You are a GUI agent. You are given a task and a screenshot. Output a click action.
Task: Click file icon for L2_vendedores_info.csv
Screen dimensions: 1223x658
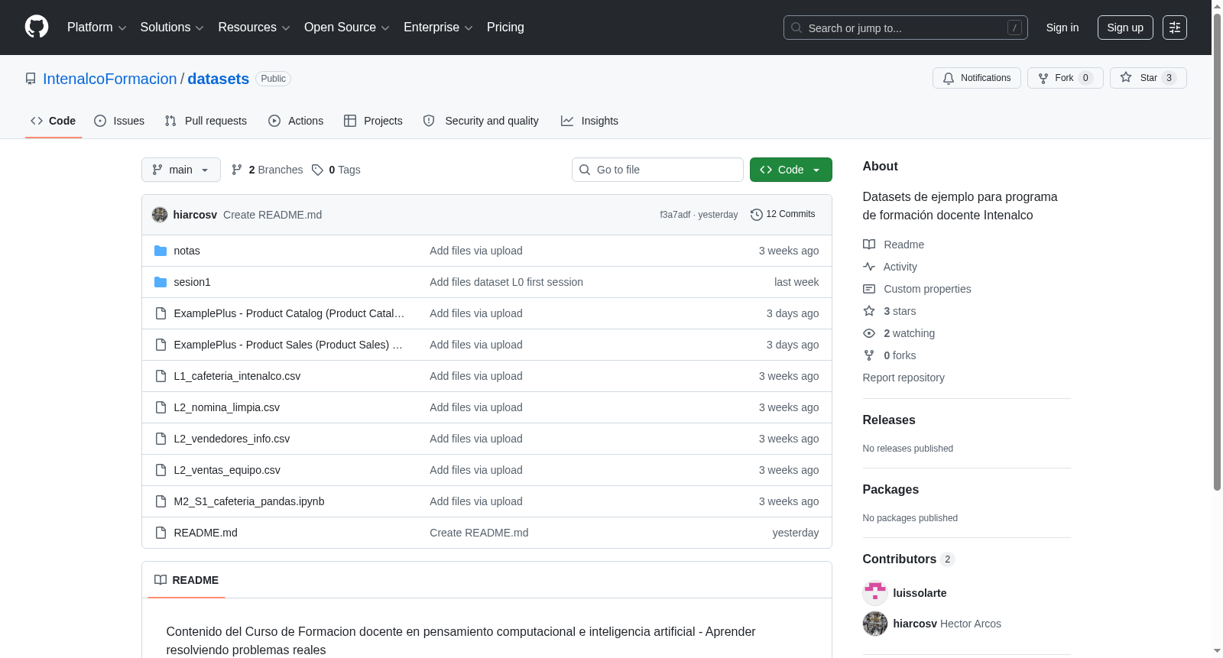pyautogui.click(x=161, y=439)
